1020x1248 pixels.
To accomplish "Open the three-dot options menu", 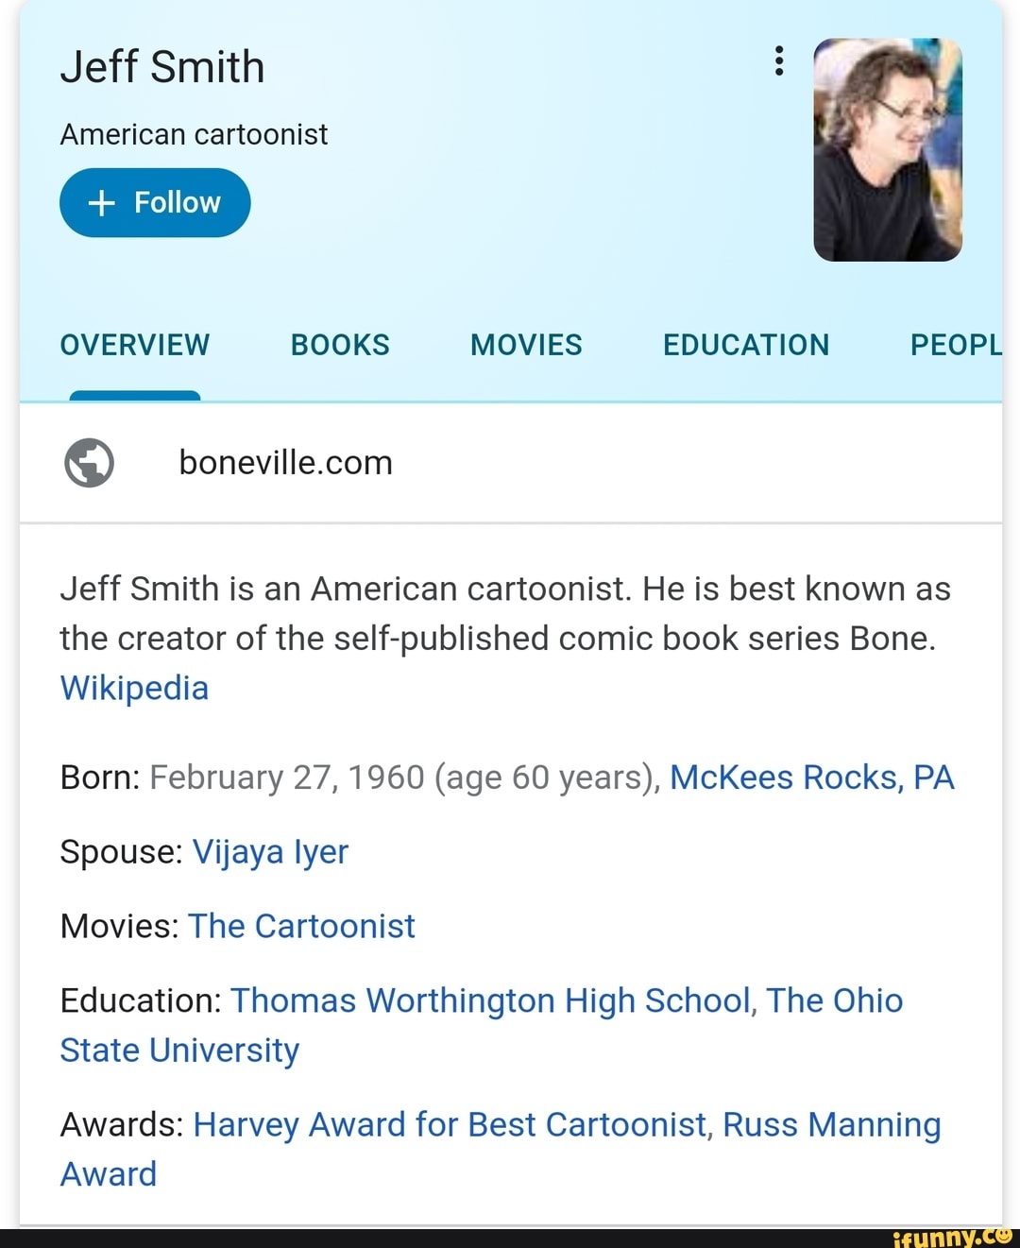I will coord(778,62).
